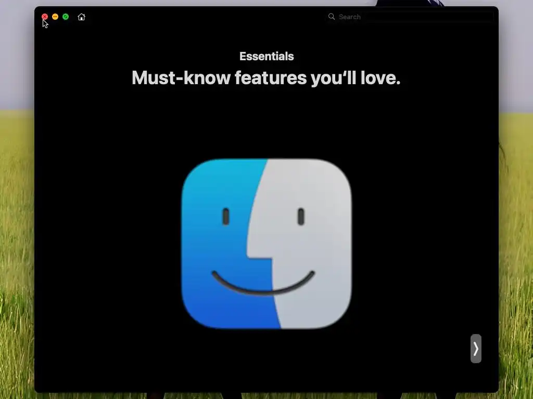533x399 pixels.
Task: Click the Essentials heading
Action: pos(266,56)
